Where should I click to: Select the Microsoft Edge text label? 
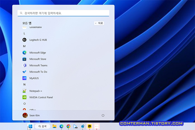tap(38, 53)
